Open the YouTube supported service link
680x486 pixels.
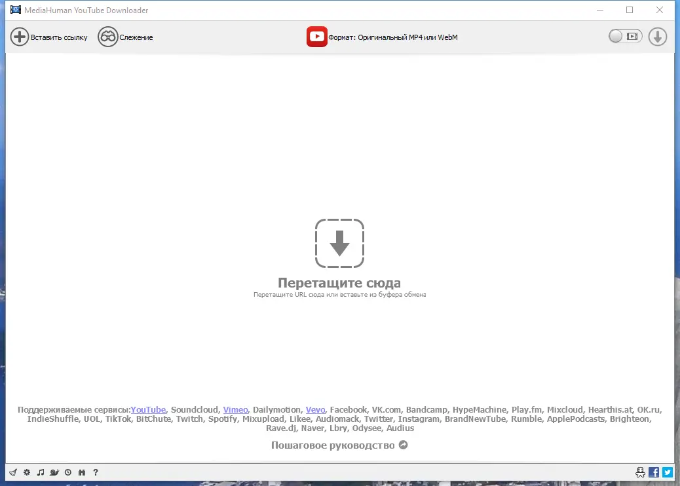[148, 410]
